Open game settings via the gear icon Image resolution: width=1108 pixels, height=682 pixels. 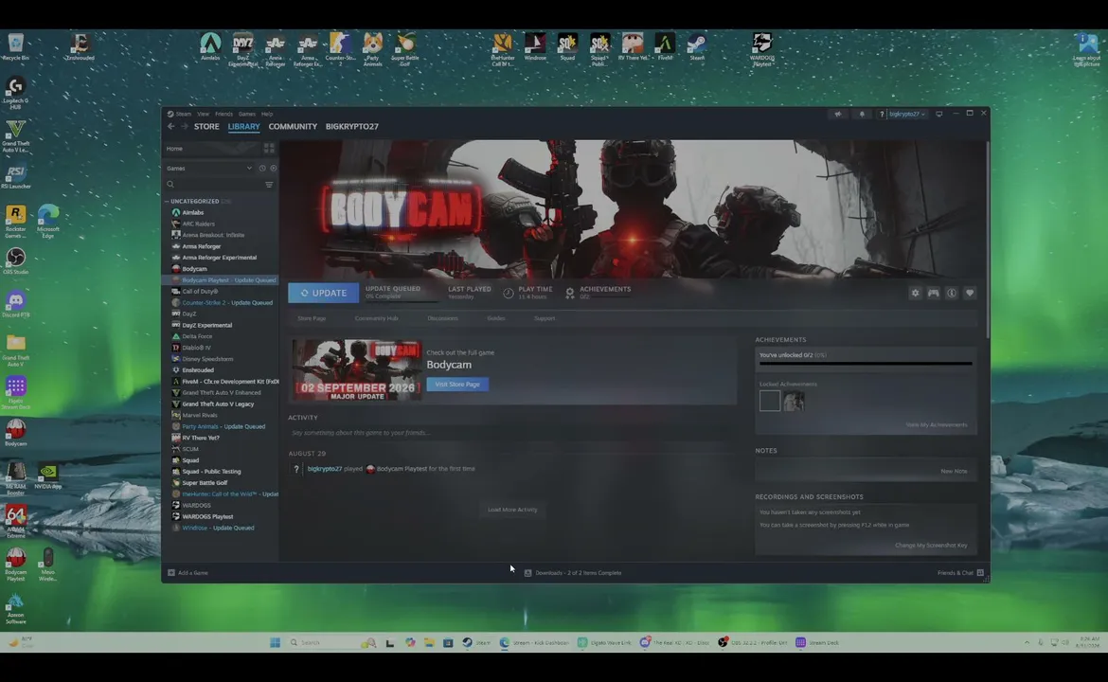coord(915,293)
